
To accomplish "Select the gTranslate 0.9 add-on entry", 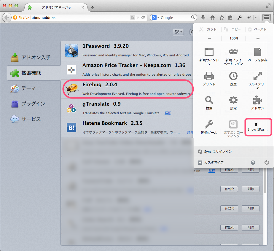I will (x=127, y=108).
